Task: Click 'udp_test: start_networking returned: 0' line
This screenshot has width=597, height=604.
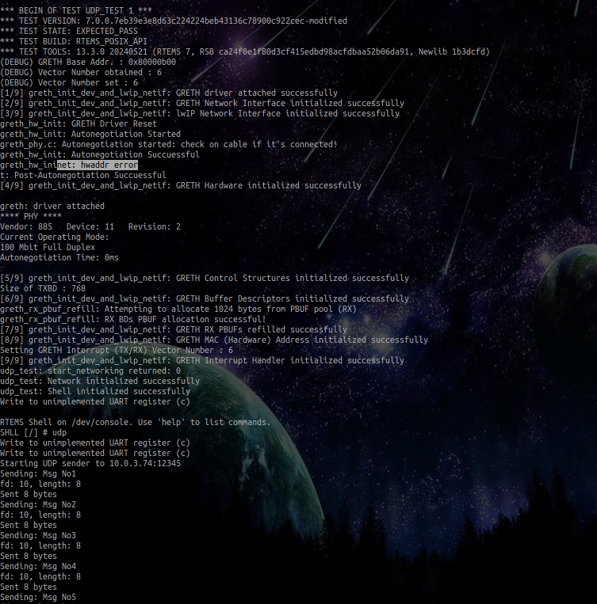Action: [x=90, y=371]
